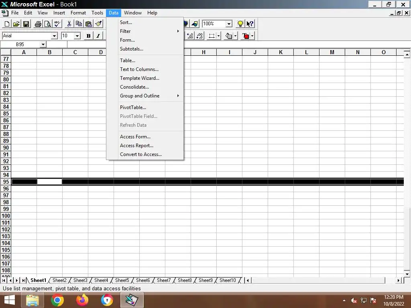Click the muted volume tray icon
411x308 pixels.
tap(354, 300)
